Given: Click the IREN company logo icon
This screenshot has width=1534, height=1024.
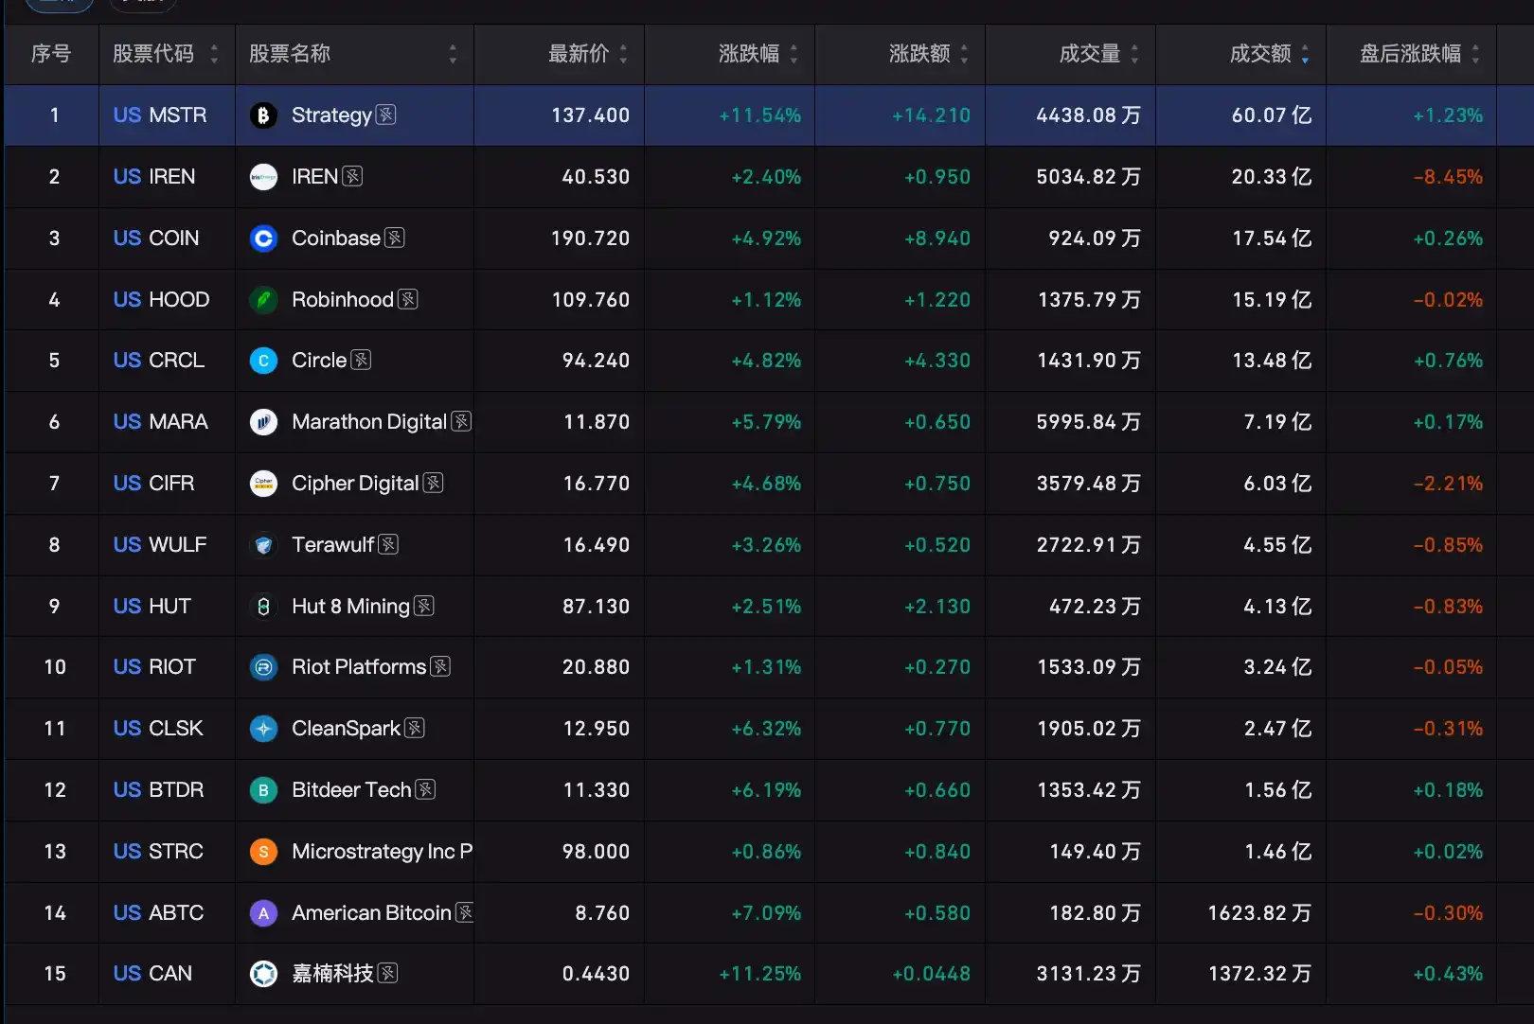Looking at the screenshot, I should (x=263, y=177).
